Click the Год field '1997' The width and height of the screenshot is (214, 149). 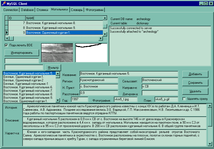coord(80,100)
